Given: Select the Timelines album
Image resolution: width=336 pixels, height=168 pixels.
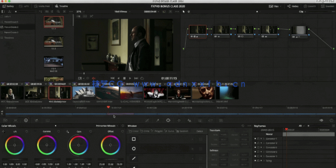Looking at the screenshot, I should (7, 37).
